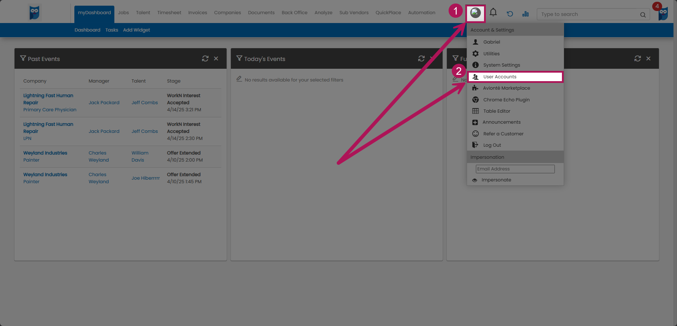
Task: Open System Settings menu entry
Action: click(x=501, y=65)
